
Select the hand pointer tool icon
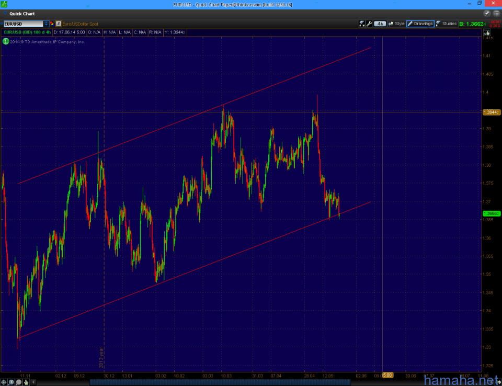coord(26,382)
